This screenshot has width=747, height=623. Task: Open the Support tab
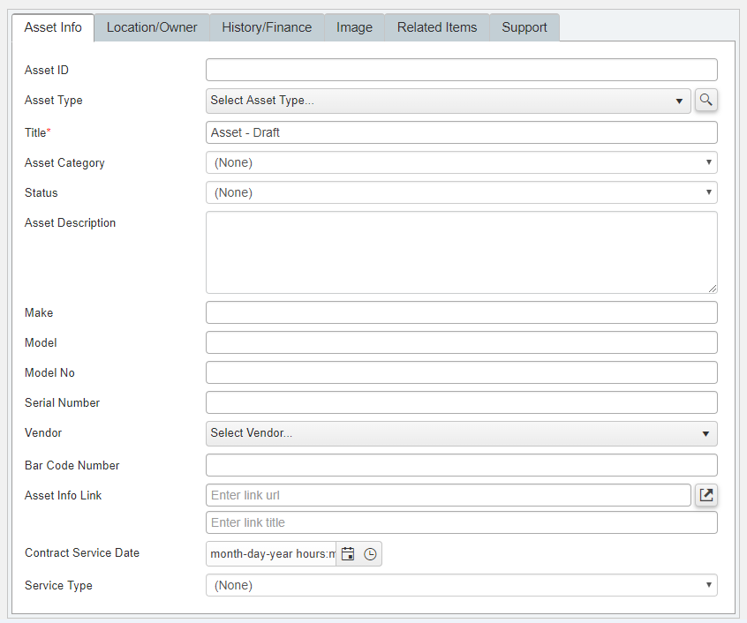[x=524, y=27]
